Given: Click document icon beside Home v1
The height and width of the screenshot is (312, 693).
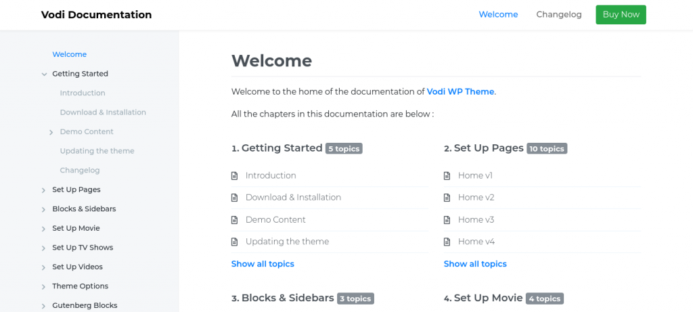Looking at the screenshot, I should (x=447, y=176).
